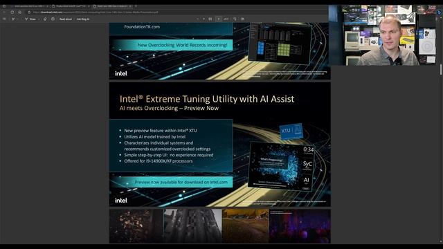443x249 pixels.
Task: Select the active Intel Core PDF tab
Action: (112, 6)
